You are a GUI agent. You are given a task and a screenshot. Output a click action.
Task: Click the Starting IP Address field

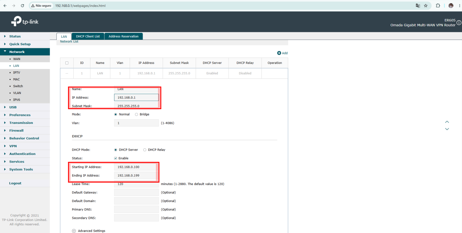coord(136,167)
